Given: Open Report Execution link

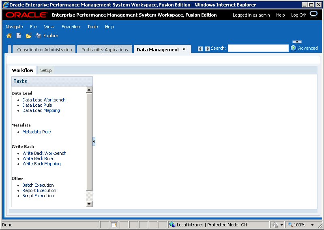Looking at the screenshot, I should 39,190.
